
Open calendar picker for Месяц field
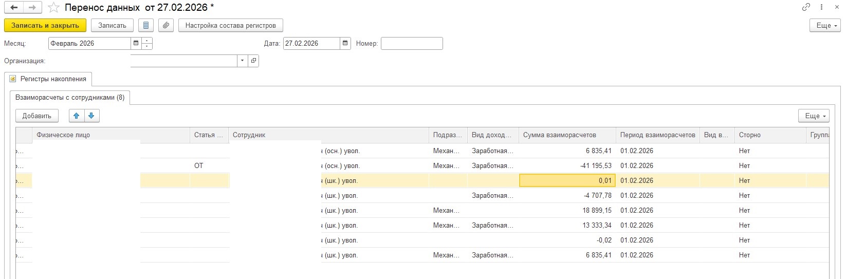click(x=136, y=43)
